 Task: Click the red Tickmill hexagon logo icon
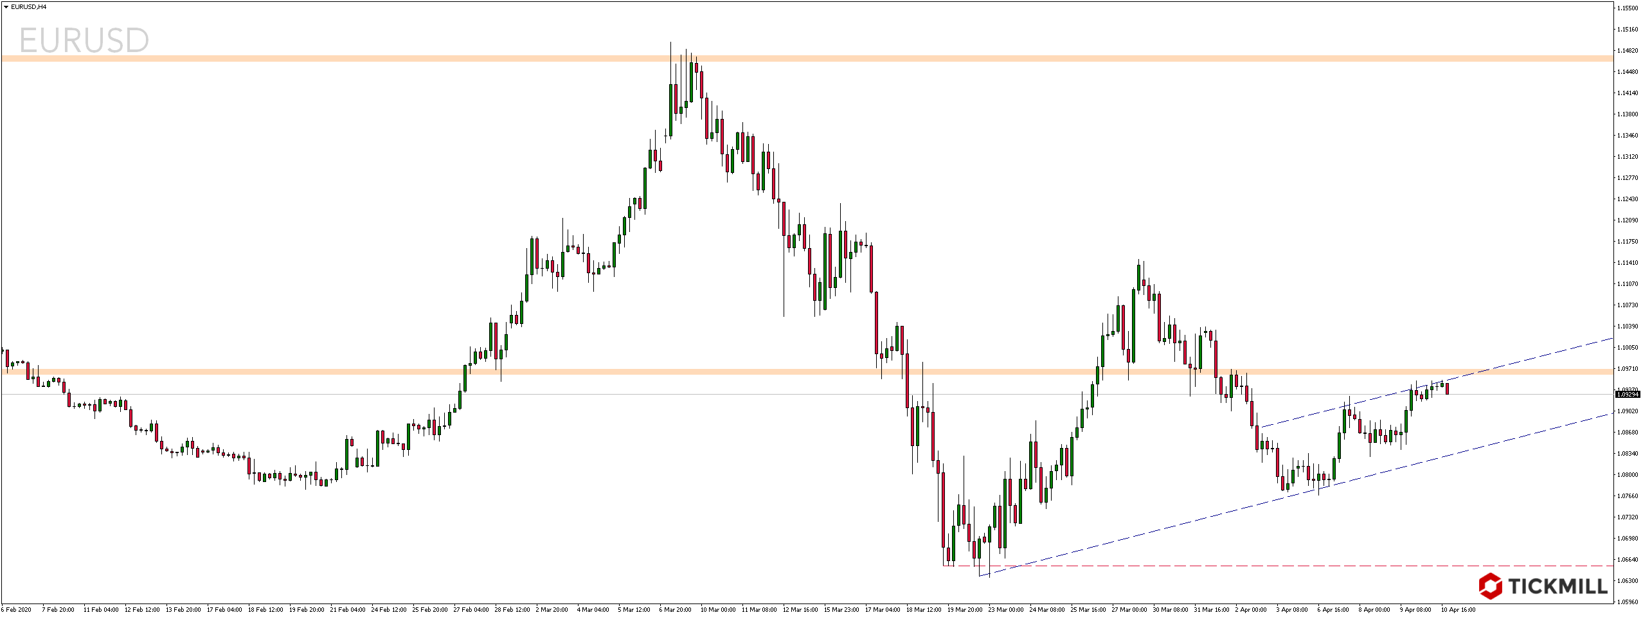[x=1490, y=586]
